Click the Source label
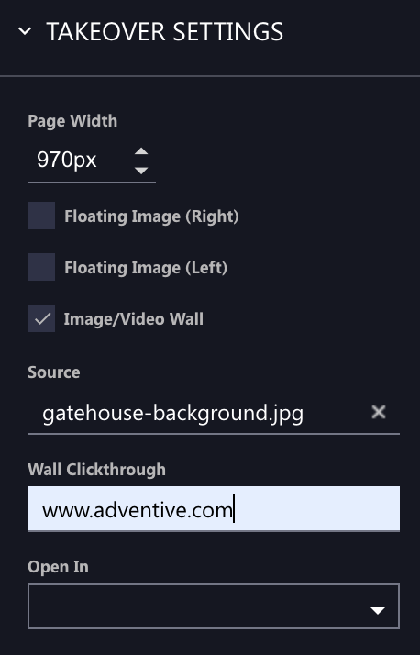Image resolution: width=420 pixels, height=655 pixels. tap(54, 372)
